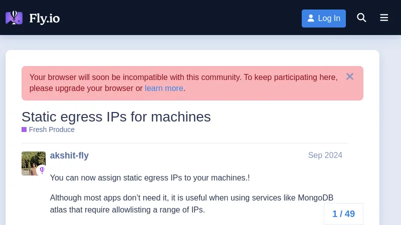The width and height of the screenshot is (401, 225).
Task: Click the person icon inside Log In
Action: pos(311,18)
